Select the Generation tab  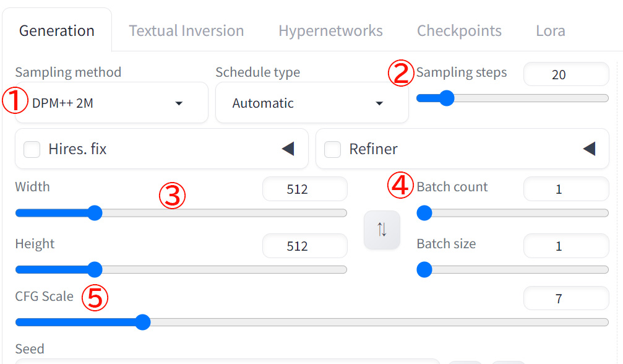click(57, 31)
